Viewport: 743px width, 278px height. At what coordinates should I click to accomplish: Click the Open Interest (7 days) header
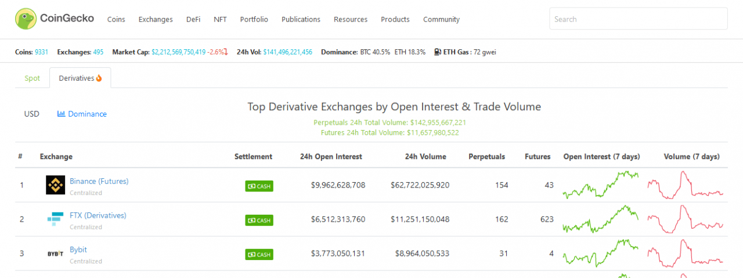601,157
